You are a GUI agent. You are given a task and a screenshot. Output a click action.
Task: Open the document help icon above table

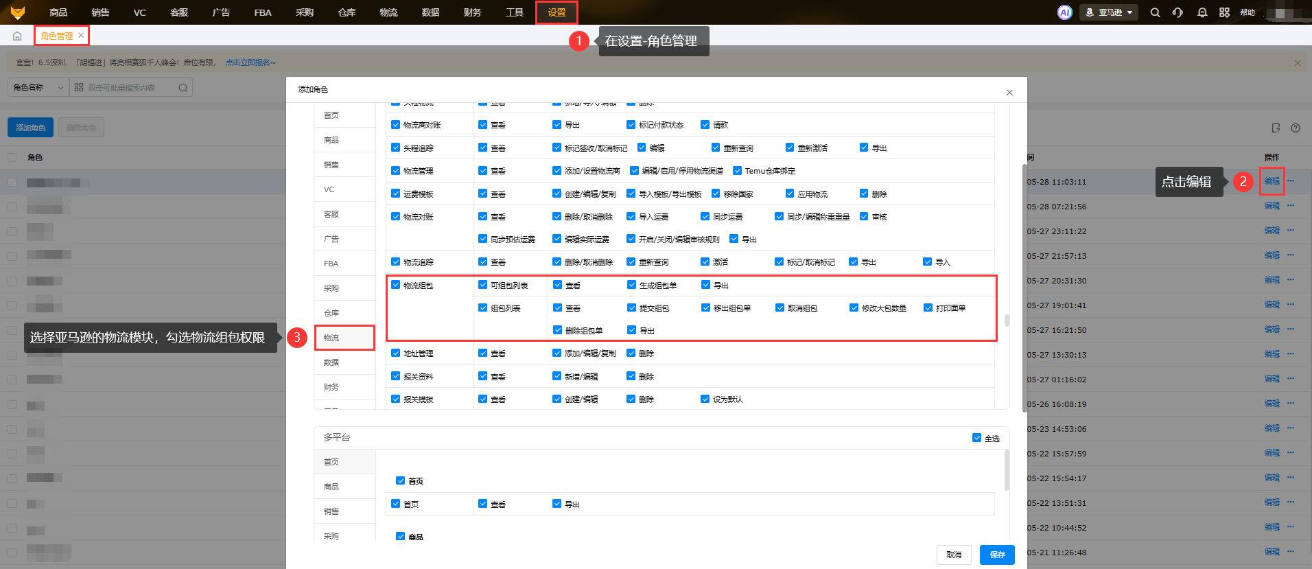[1276, 128]
